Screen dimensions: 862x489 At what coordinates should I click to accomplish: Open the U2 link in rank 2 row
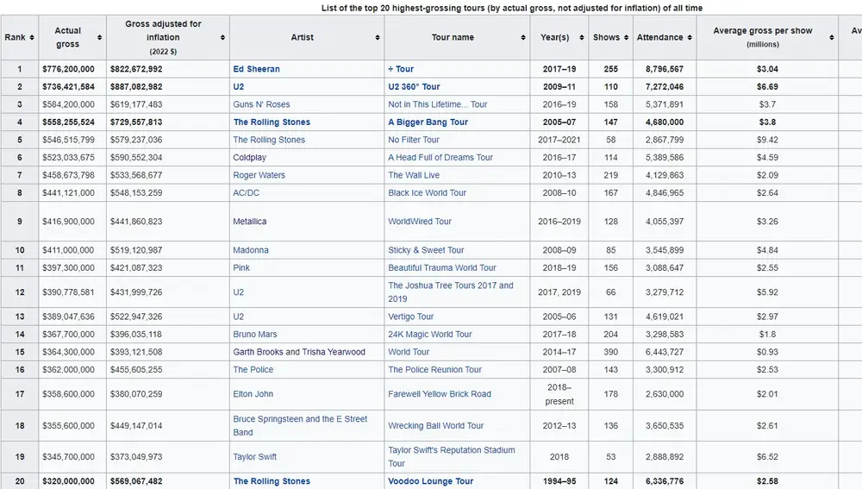[239, 86]
